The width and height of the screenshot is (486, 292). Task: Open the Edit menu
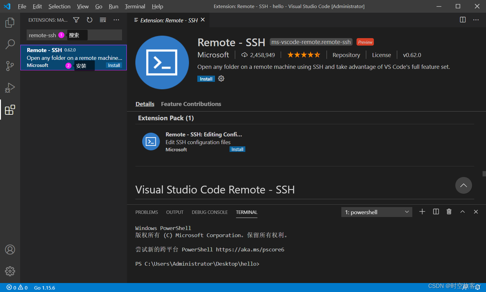pos(37,7)
